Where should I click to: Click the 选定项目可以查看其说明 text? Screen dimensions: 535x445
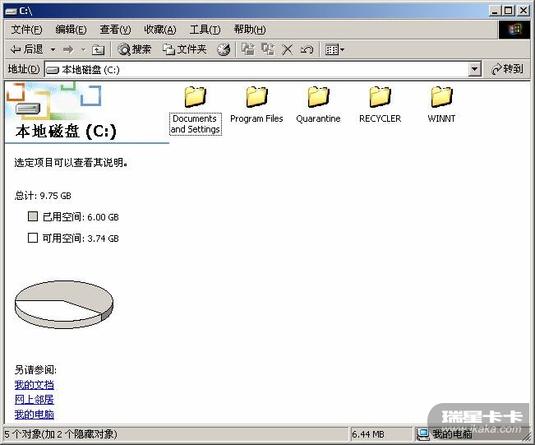pos(71,163)
